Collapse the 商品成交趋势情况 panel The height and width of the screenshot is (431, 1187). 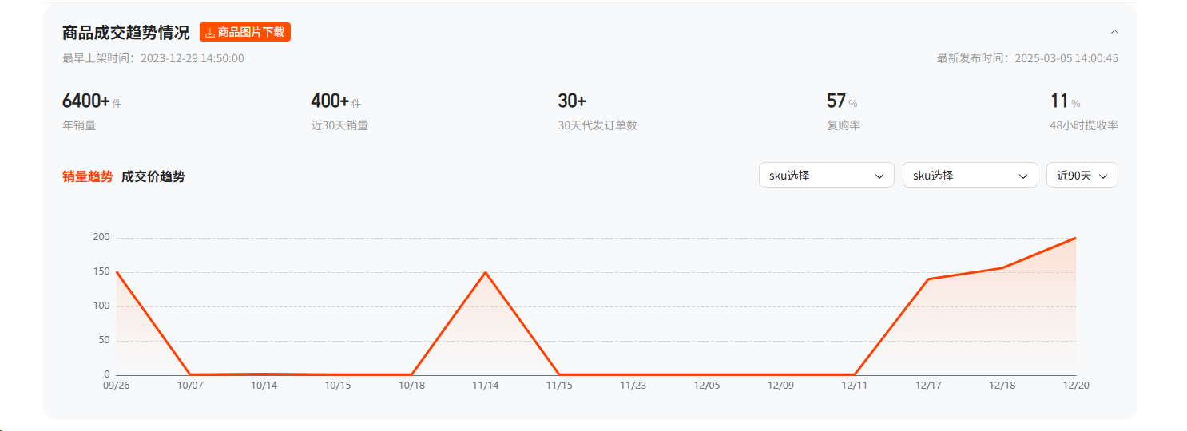1114,32
